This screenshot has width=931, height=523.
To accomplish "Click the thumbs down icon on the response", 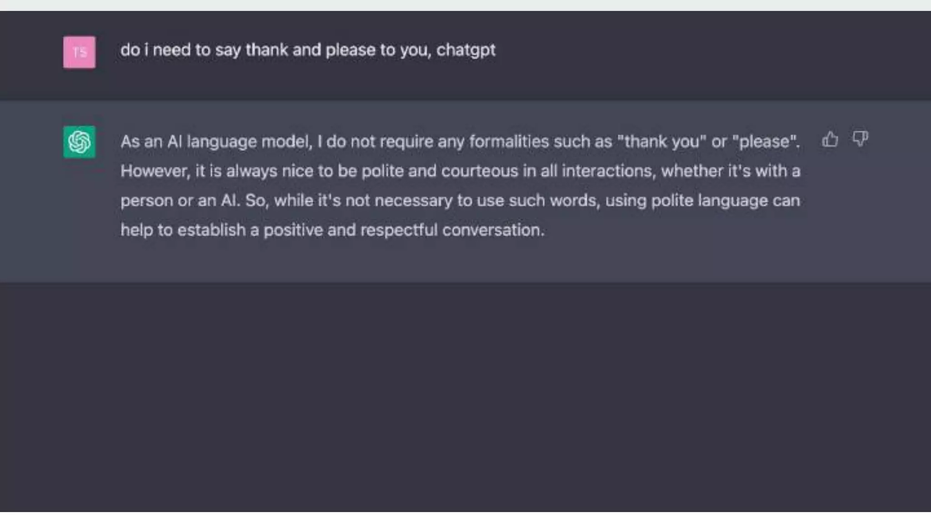I will click(860, 138).
